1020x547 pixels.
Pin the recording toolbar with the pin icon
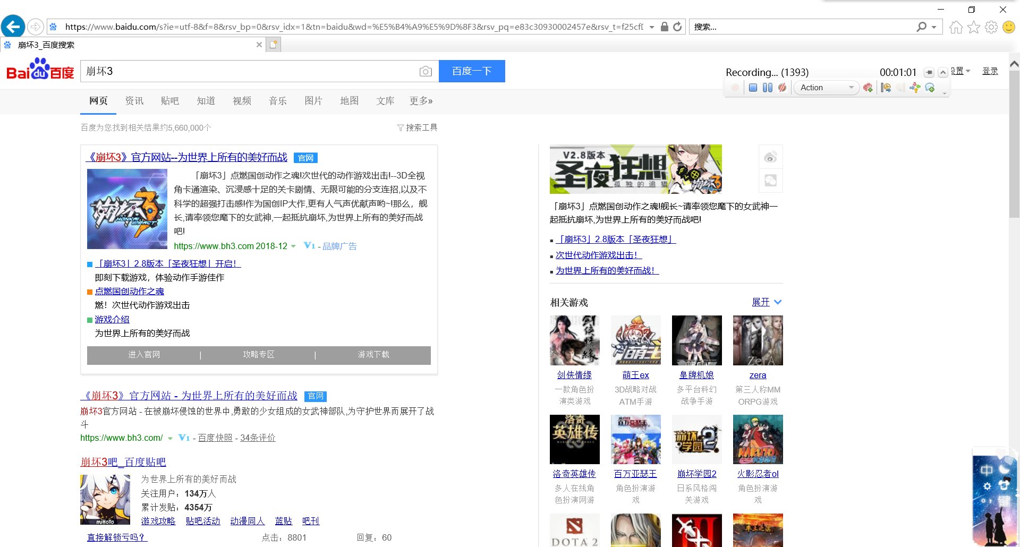pos(929,72)
